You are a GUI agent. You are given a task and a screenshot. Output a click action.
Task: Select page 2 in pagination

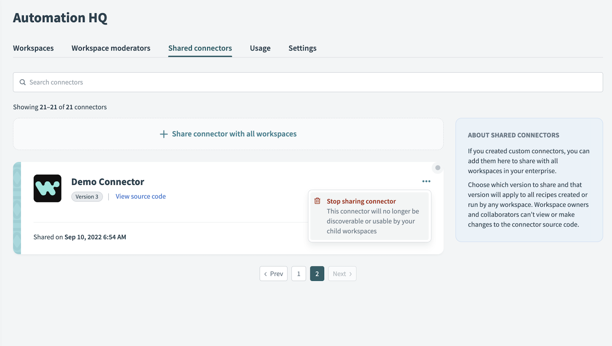(x=317, y=274)
